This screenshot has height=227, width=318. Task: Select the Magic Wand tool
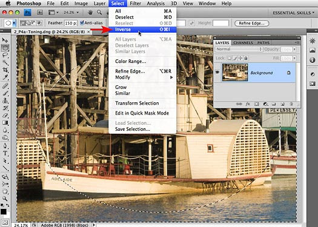tap(5, 62)
